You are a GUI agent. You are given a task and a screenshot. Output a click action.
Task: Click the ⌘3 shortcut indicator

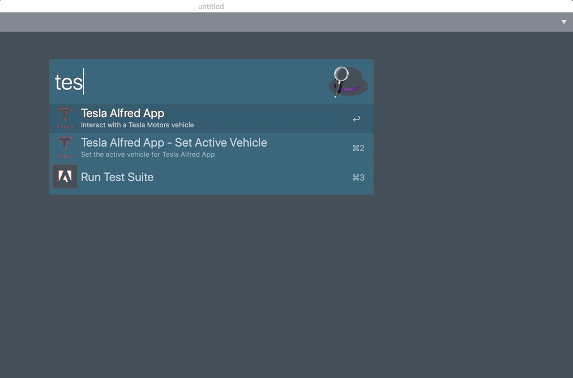(358, 178)
